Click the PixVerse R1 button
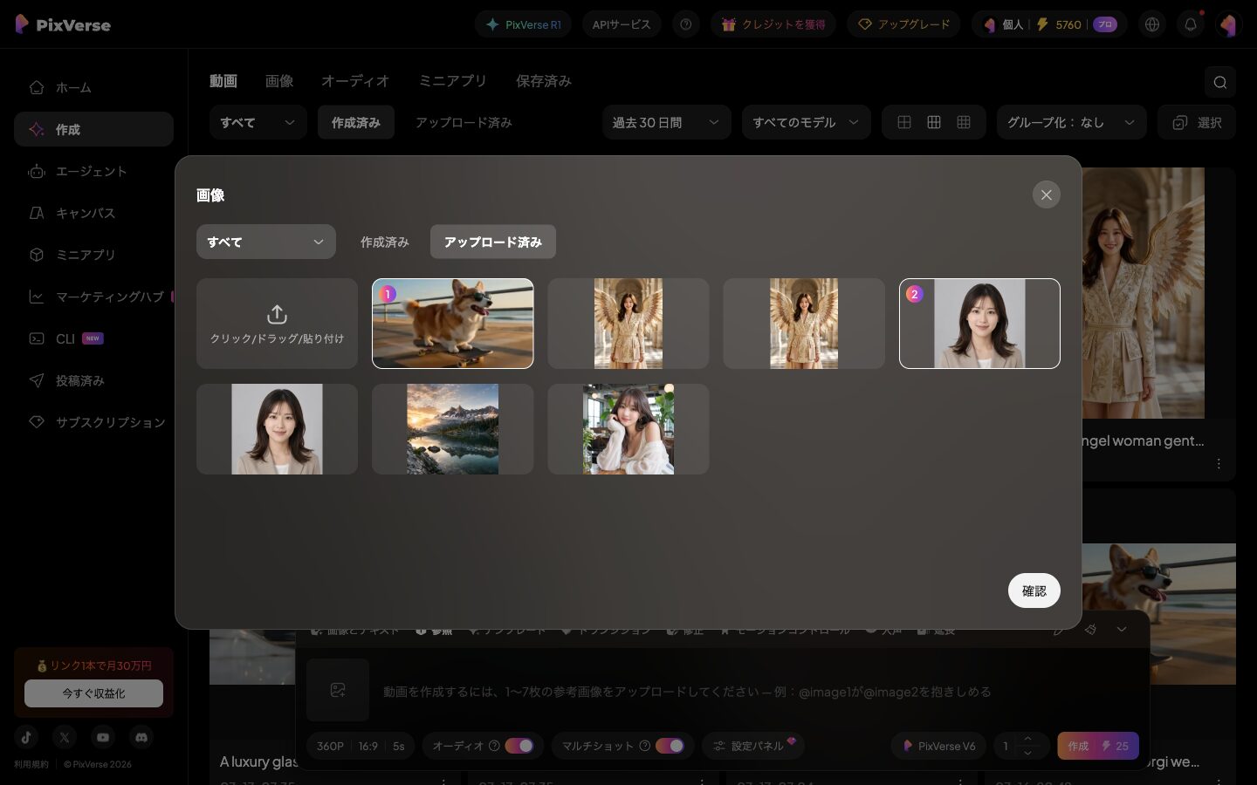The width and height of the screenshot is (1257, 785). pos(524,24)
